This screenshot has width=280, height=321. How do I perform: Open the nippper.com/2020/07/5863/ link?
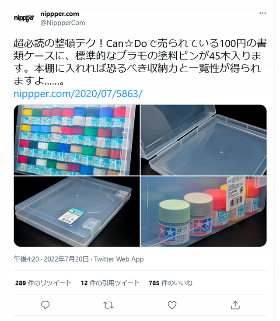78,94
